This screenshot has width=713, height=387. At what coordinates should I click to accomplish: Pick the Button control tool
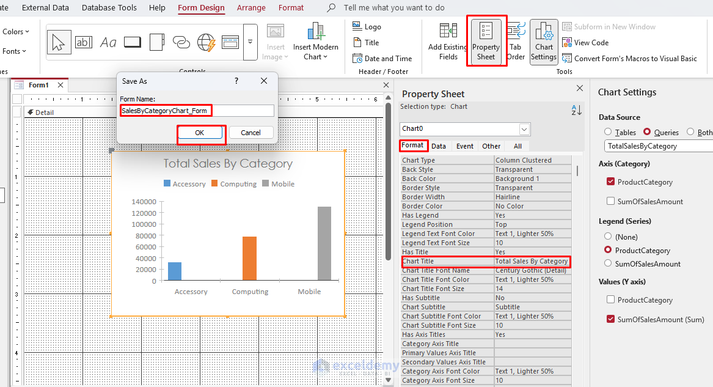(133, 42)
